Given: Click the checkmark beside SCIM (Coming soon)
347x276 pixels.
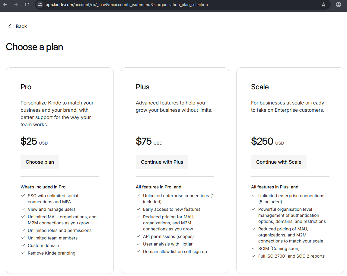Looking at the screenshot, I should (253, 249).
